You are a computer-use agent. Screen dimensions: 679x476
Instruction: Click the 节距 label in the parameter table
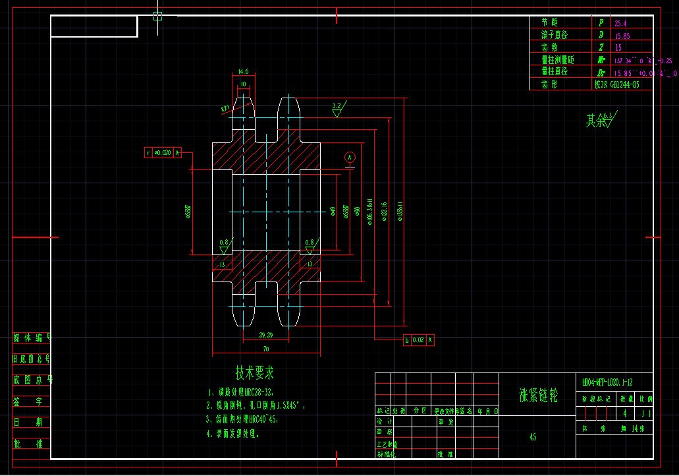tap(549, 22)
